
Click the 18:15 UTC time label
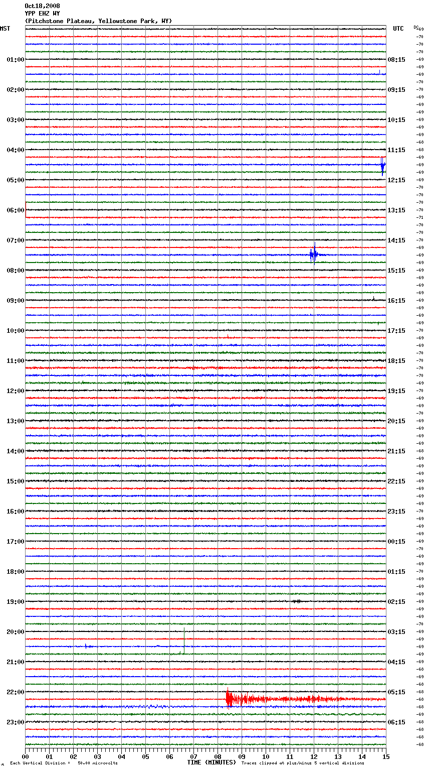[x=396, y=361]
